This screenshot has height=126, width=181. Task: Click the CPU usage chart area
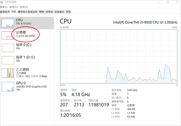pyautogui.click(x=119, y=56)
